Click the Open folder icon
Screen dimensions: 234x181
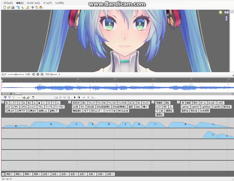coord(9,7)
